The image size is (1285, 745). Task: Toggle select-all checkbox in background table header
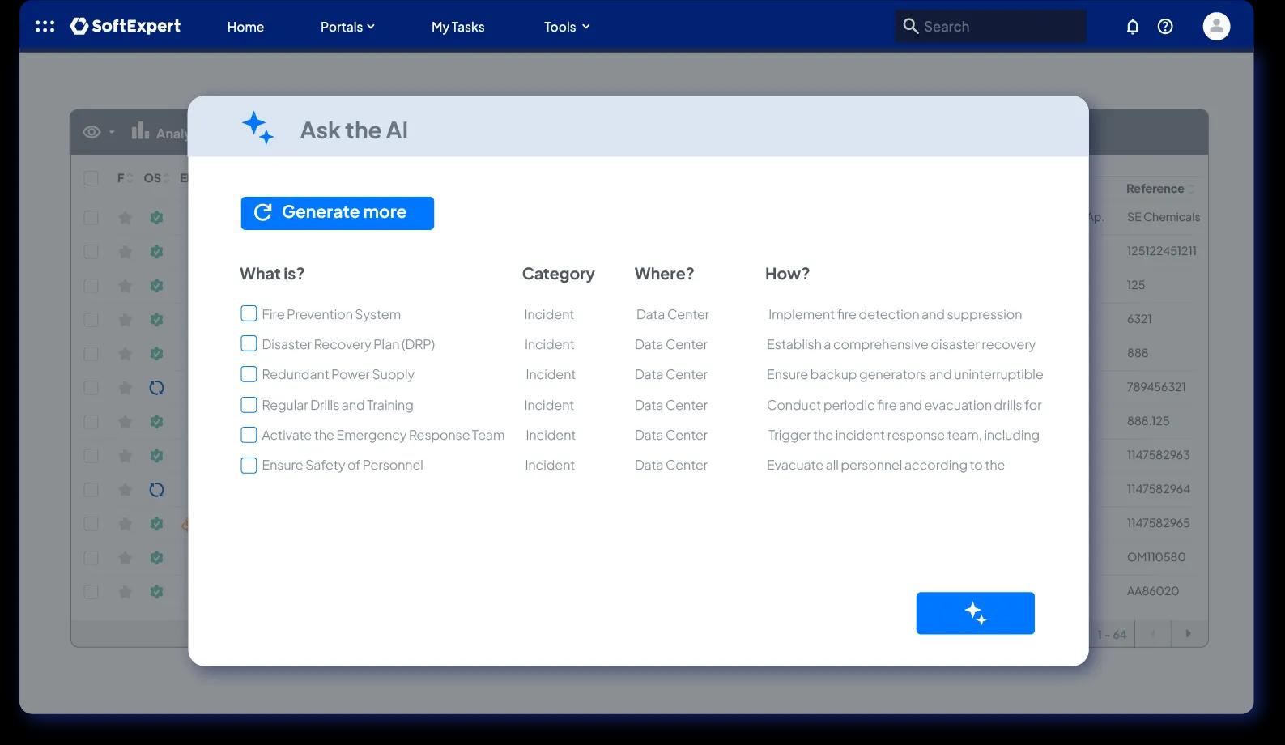coord(91,178)
